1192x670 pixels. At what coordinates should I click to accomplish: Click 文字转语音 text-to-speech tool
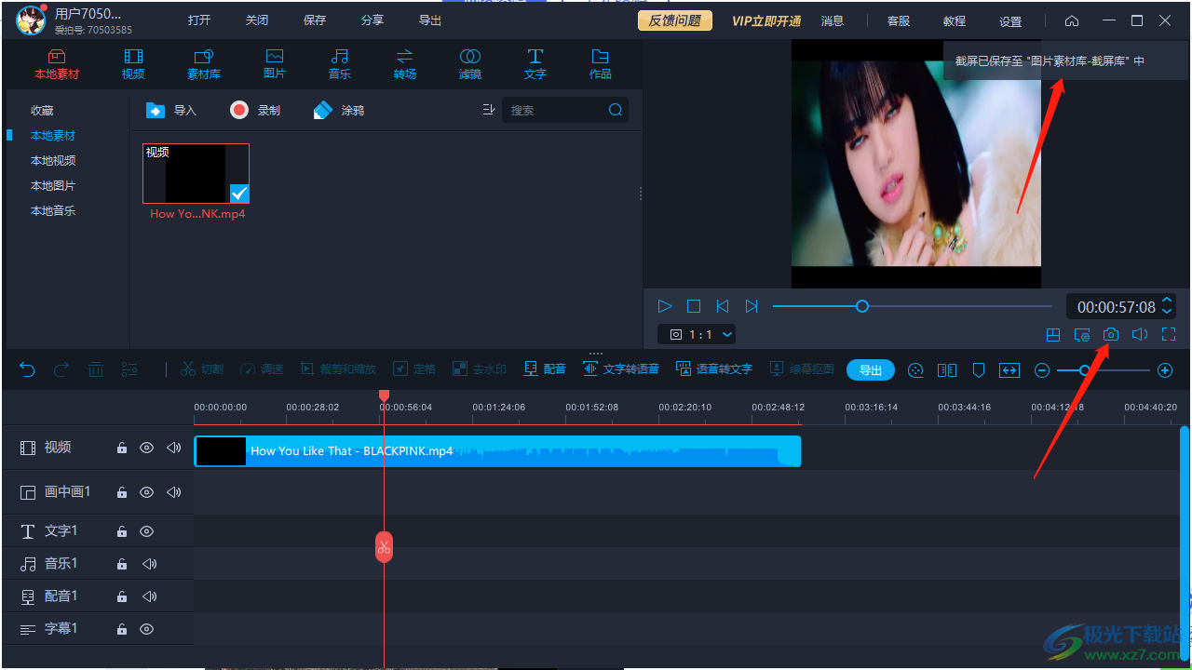[621, 369]
